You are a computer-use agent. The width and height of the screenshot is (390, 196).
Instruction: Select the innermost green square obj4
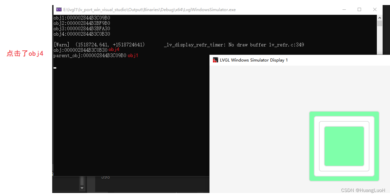(x=344, y=146)
